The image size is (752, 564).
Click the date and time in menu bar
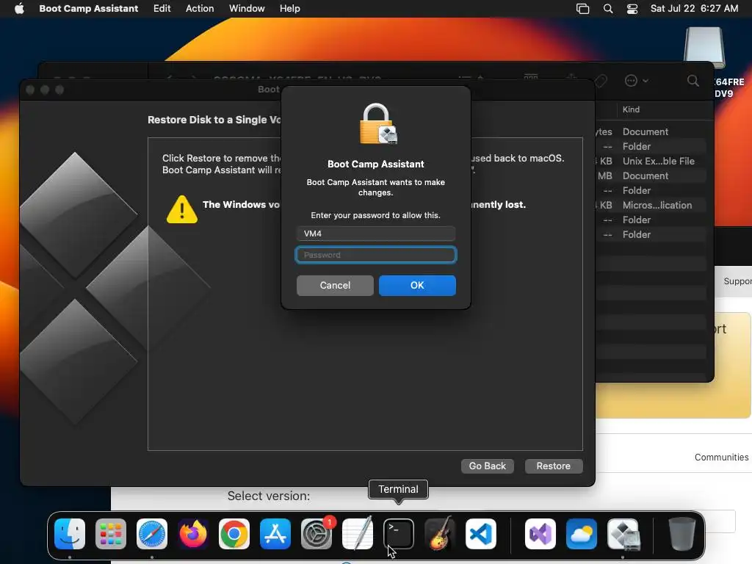click(x=694, y=8)
